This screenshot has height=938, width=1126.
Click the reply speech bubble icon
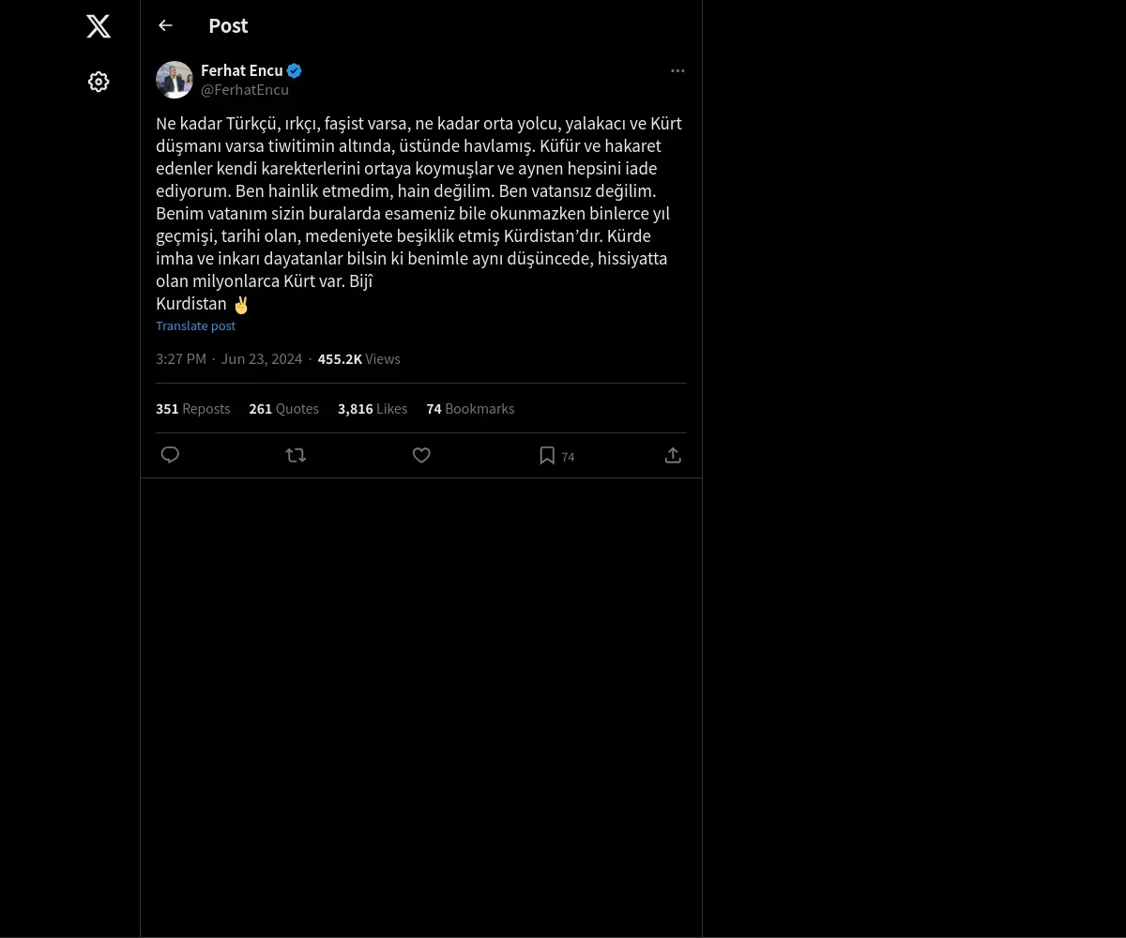[x=170, y=455]
